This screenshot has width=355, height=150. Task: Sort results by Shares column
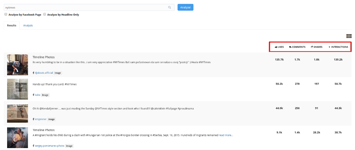click(317, 47)
